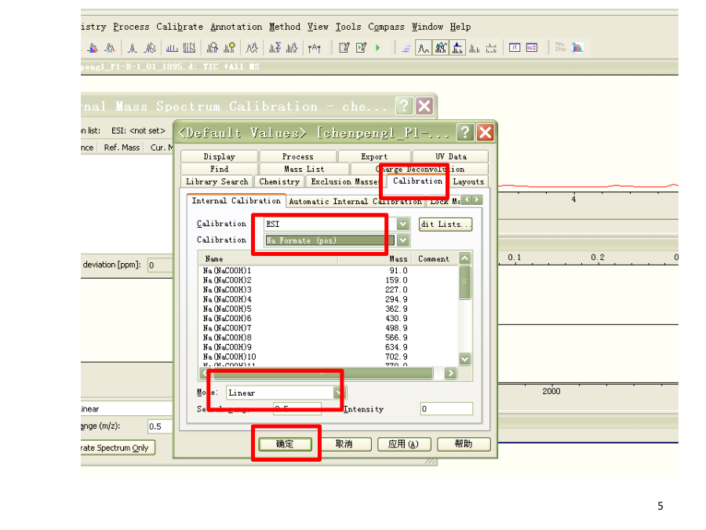
Task: Click the red-and-blue filled chromatogram toolbar icon
Action: (x=93, y=48)
